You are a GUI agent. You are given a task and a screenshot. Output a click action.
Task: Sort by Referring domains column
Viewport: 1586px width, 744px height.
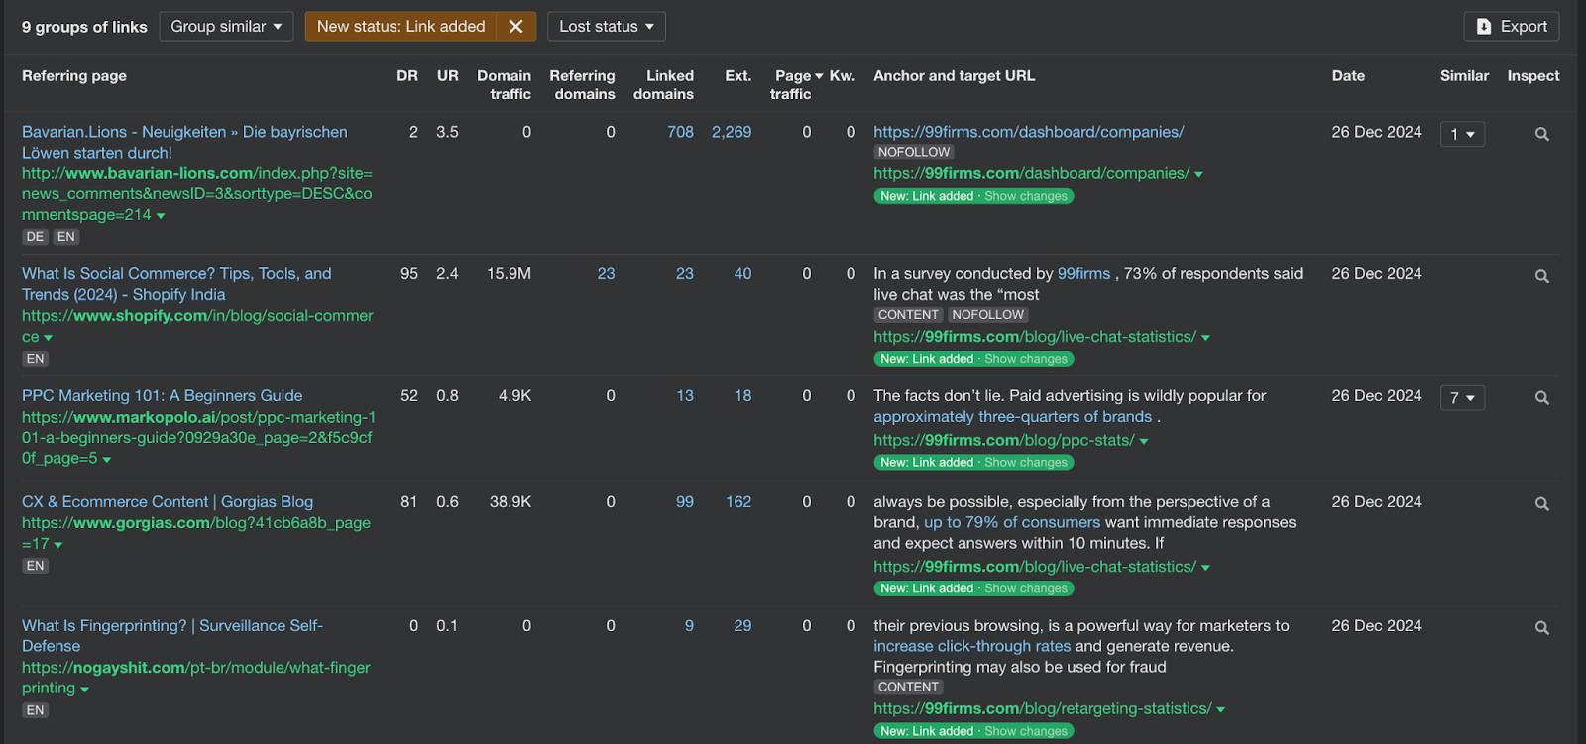point(582,84)
